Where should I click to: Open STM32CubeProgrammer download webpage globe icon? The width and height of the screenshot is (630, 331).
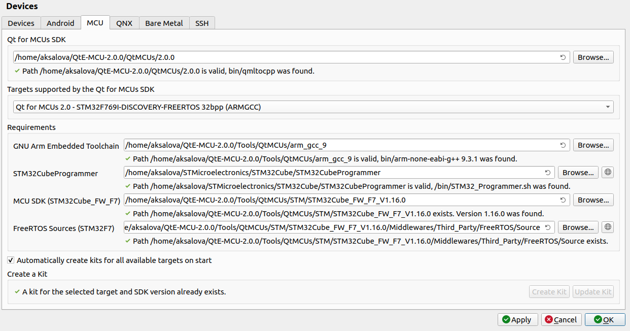[608, 173]
